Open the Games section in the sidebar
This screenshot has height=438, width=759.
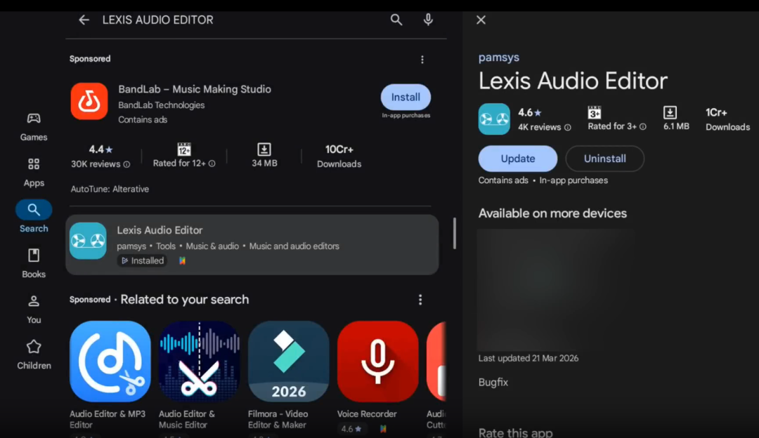pyautogui.click(x=34, y=127)
